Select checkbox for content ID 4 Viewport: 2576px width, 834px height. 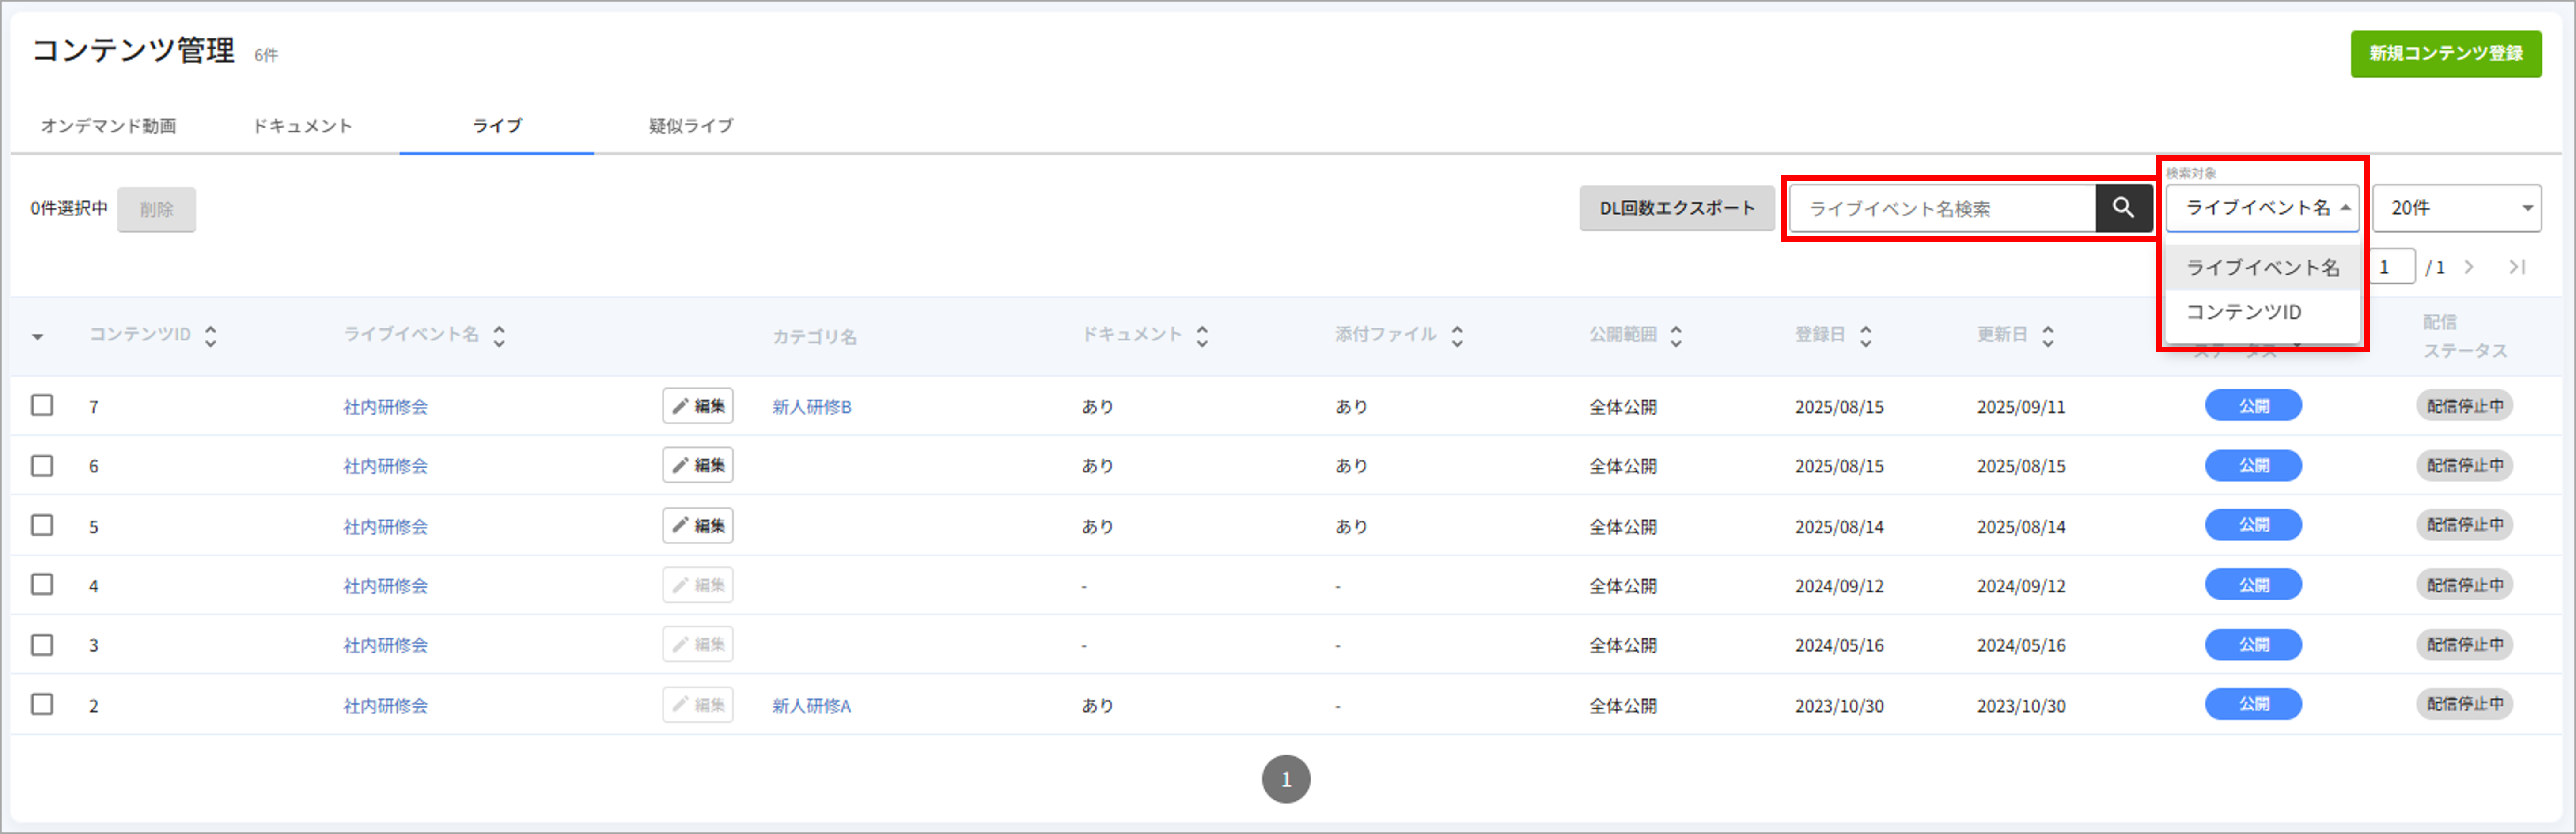[x=42, y=584]
